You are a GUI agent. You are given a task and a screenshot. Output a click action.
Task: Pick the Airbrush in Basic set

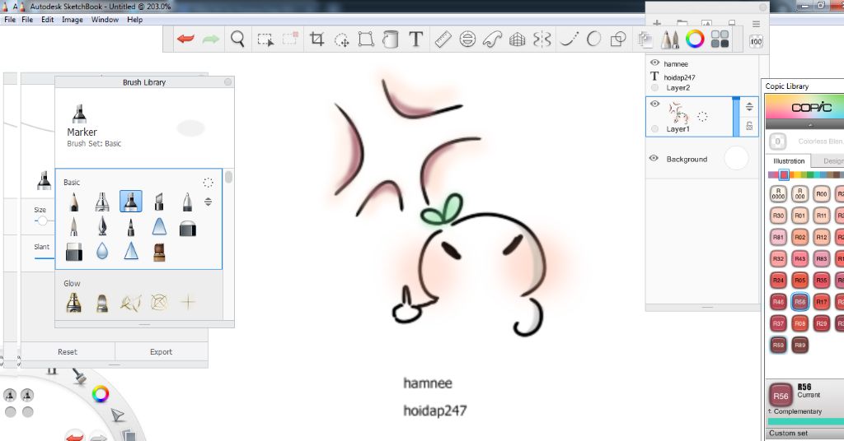coord(102,202)
